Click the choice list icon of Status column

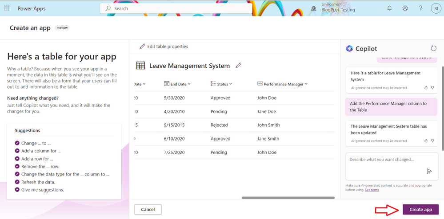213,84
